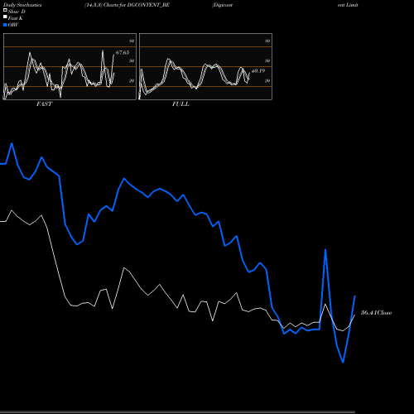
Task: Click the 50 level label in FULL chart
Action: (x=267, y=60)
